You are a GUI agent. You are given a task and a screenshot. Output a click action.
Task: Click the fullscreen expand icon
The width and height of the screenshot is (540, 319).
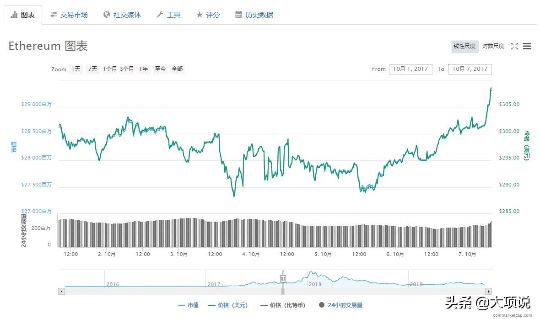(x=514, y=46)
